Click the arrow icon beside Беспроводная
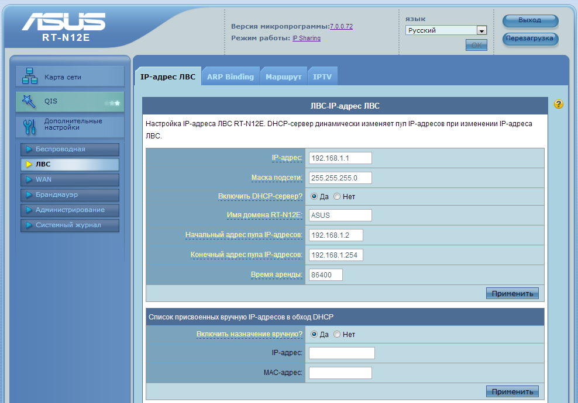578x403 pixels. coord(29,150)
